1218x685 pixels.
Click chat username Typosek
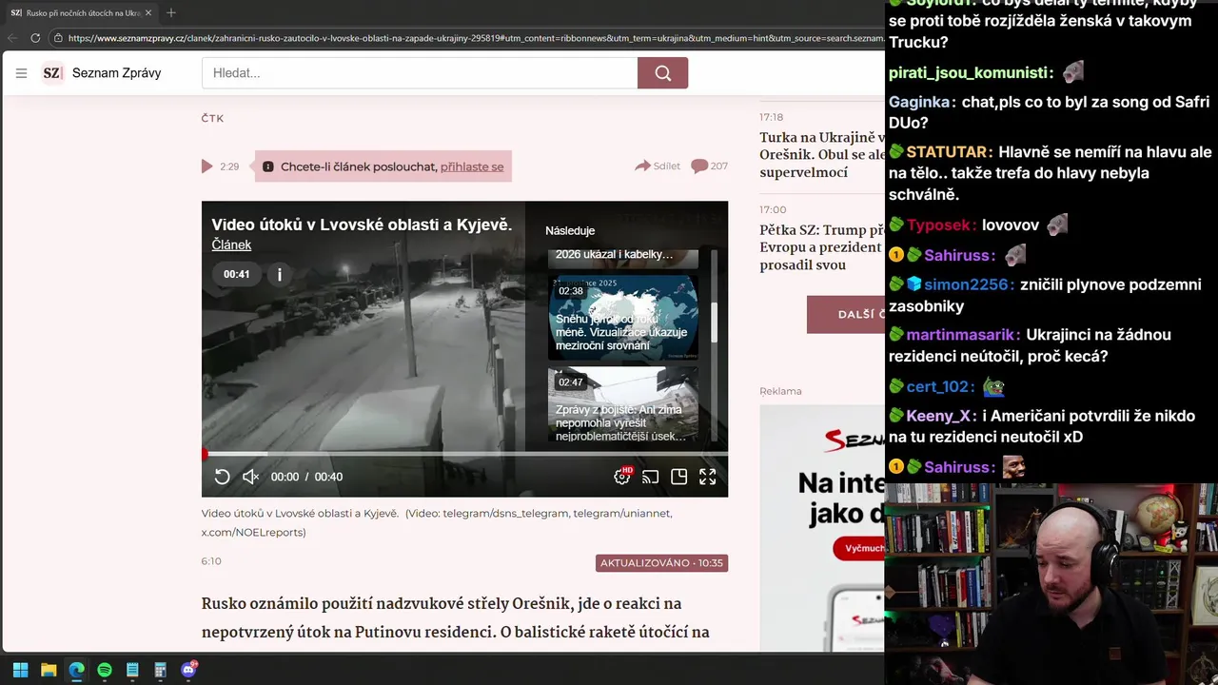pyautogui.click(x=938, y=225)
